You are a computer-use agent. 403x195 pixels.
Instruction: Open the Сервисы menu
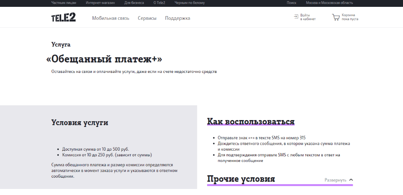tap(147, 18)
